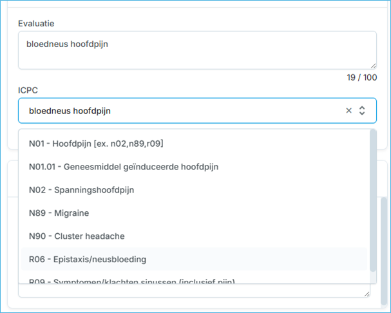Screen dimensions: 391x313
Task: Clear the ICPC search field with the X icon
Action: pyautogui.click(x=348, y=111)
